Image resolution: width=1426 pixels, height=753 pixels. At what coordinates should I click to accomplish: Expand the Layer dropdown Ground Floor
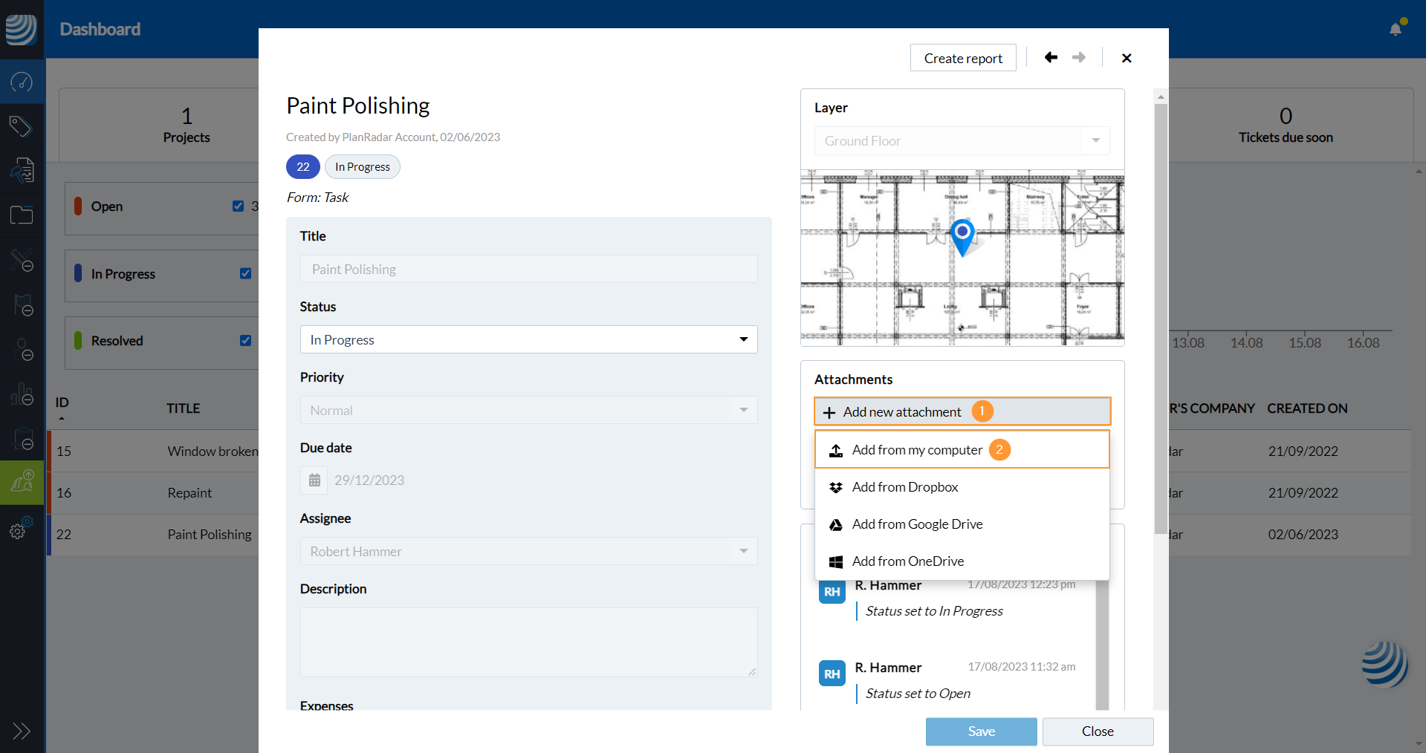pyautogui.click(x=962, y=141)
